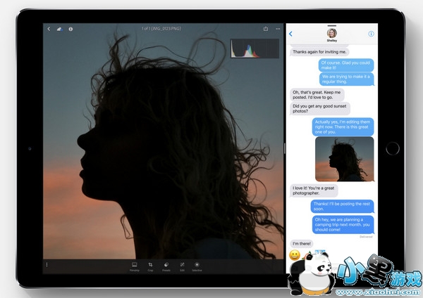
Task: Open the Presets tool
Action: [x=166, y=267]
